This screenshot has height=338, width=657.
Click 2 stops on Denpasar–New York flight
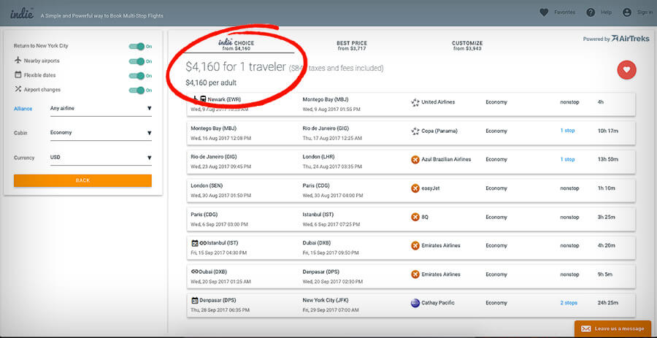point(569,303)
